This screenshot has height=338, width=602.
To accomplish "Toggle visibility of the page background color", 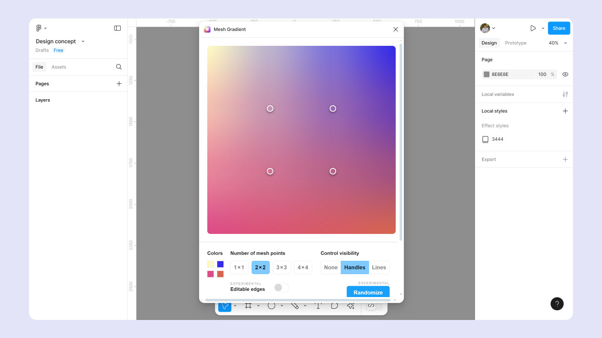I will point(565,74).
